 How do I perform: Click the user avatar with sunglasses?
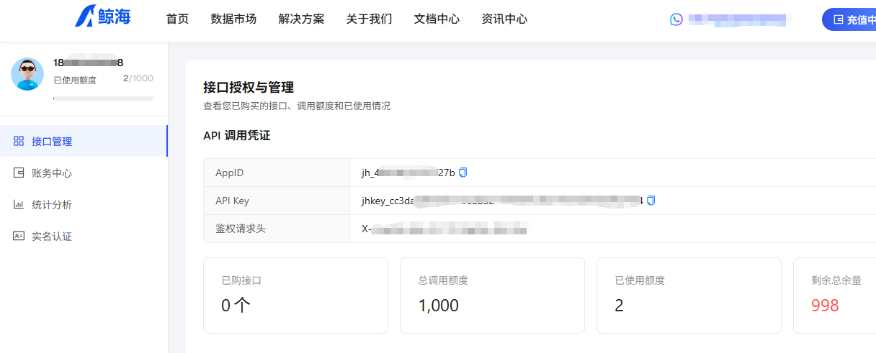coord(27,73)
